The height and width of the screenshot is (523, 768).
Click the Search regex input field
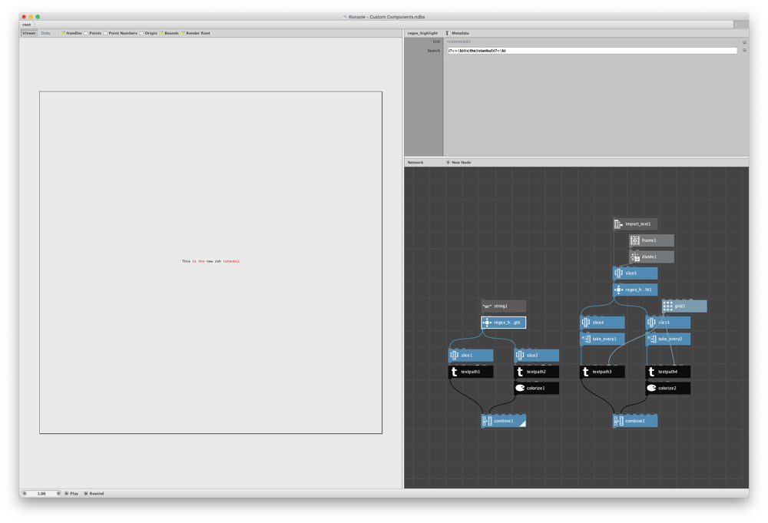pyautogui.click(x=591, y=51)
